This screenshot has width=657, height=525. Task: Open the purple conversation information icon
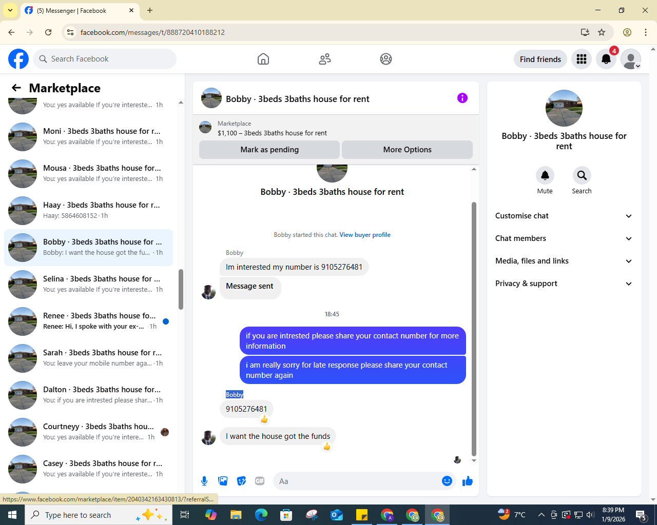tap(462, 98)
